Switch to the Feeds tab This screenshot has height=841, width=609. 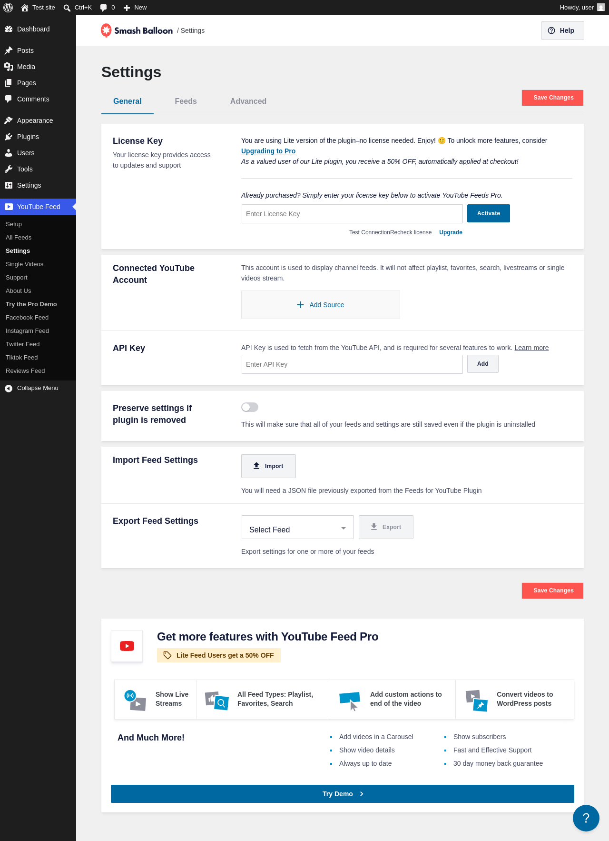[186, 101]
